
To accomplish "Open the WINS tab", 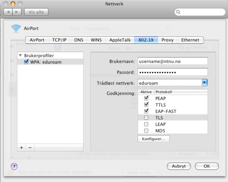I will [96, 40].
